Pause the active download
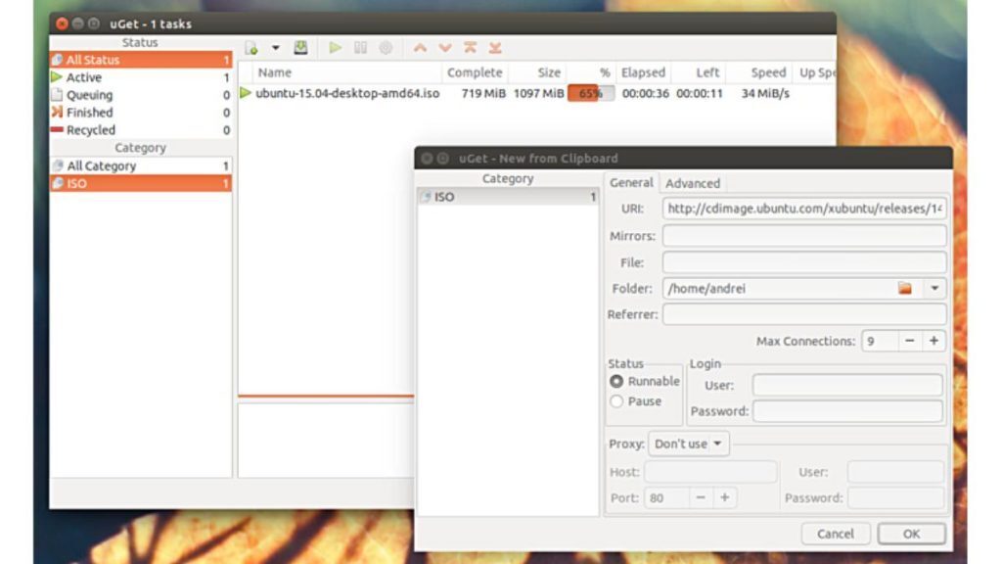 point(361,47)
